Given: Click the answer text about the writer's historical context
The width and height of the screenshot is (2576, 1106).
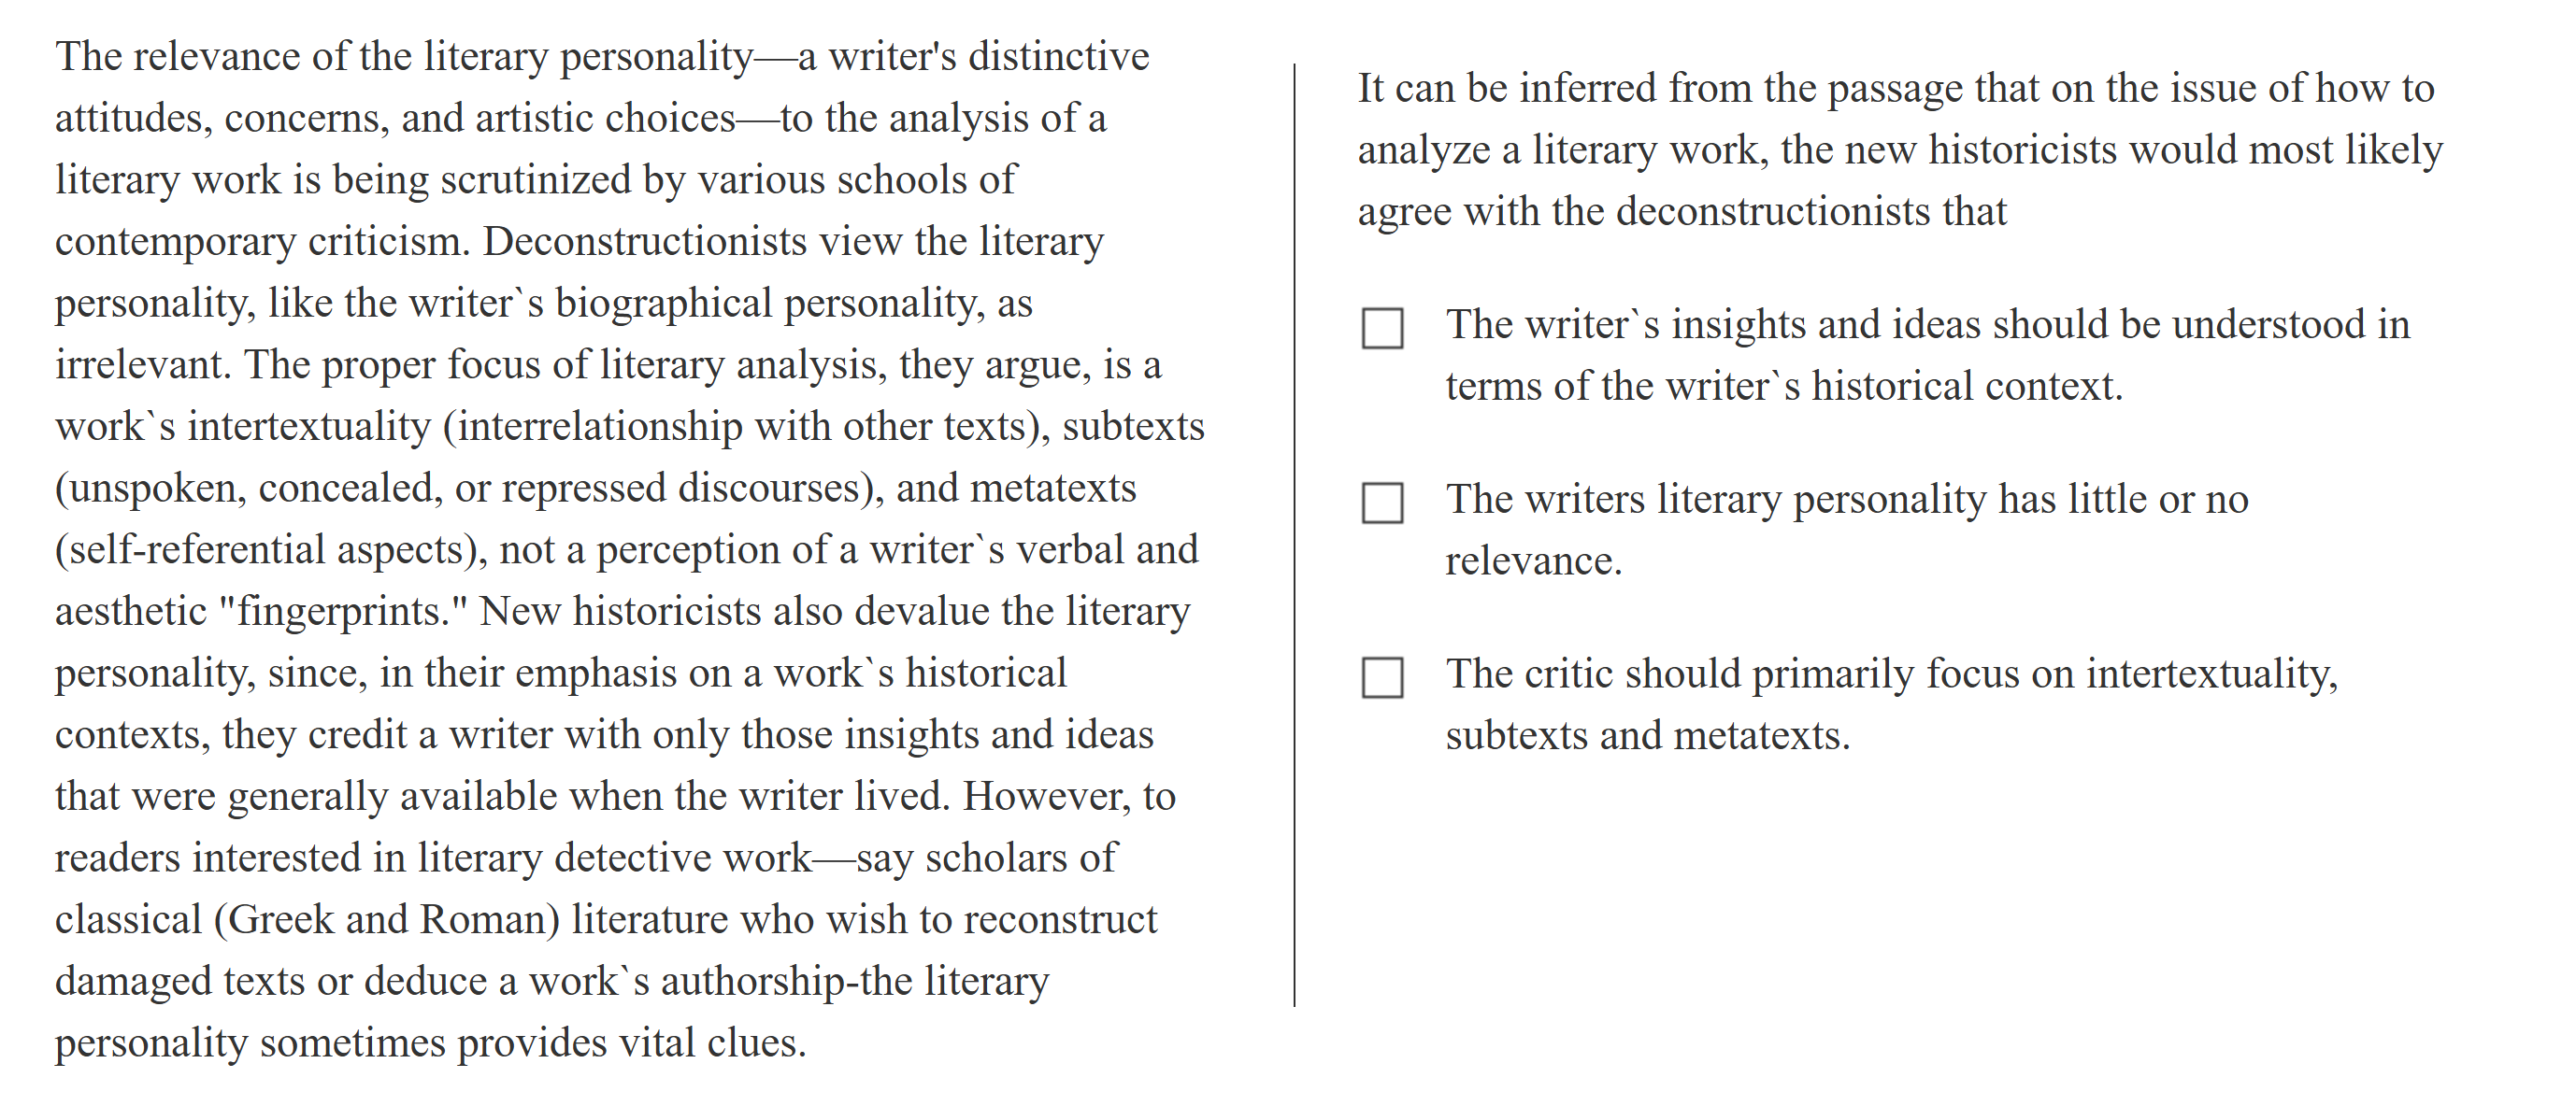Looking at the screenshot, I should click(1926, 355).
